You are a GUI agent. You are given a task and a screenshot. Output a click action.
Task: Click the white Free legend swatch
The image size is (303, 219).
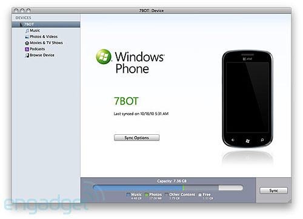pyautogui.click(x=200, y=195)
